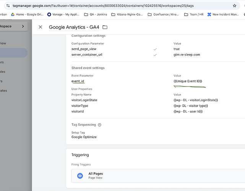
Task: Click the {{wp- DL - visitor type}} value
Action: pyautogui.click(x=191, y=106)
